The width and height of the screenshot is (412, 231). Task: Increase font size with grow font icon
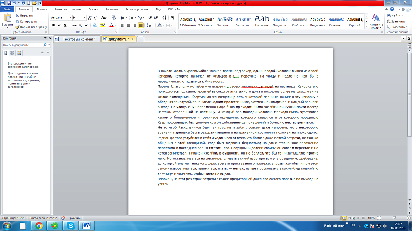click(x=89, y=18)
